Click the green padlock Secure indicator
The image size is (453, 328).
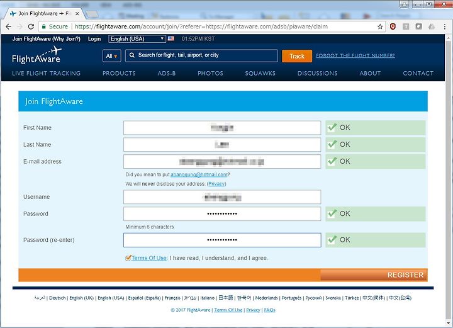(55, 26)
